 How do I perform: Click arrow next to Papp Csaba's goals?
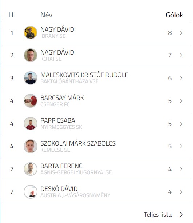coord(181,124)
